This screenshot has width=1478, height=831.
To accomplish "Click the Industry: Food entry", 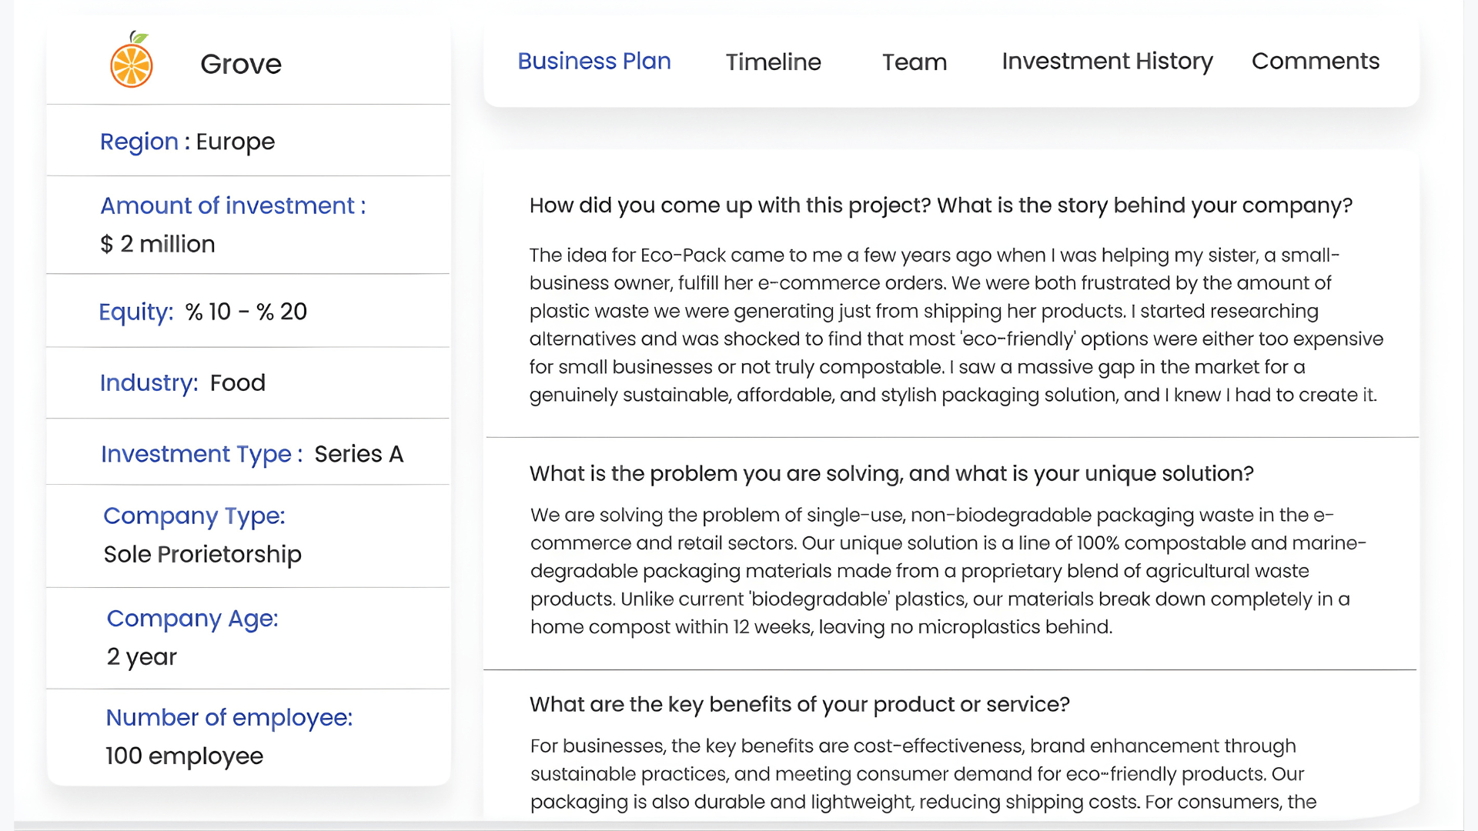I will tap(182, 382).
